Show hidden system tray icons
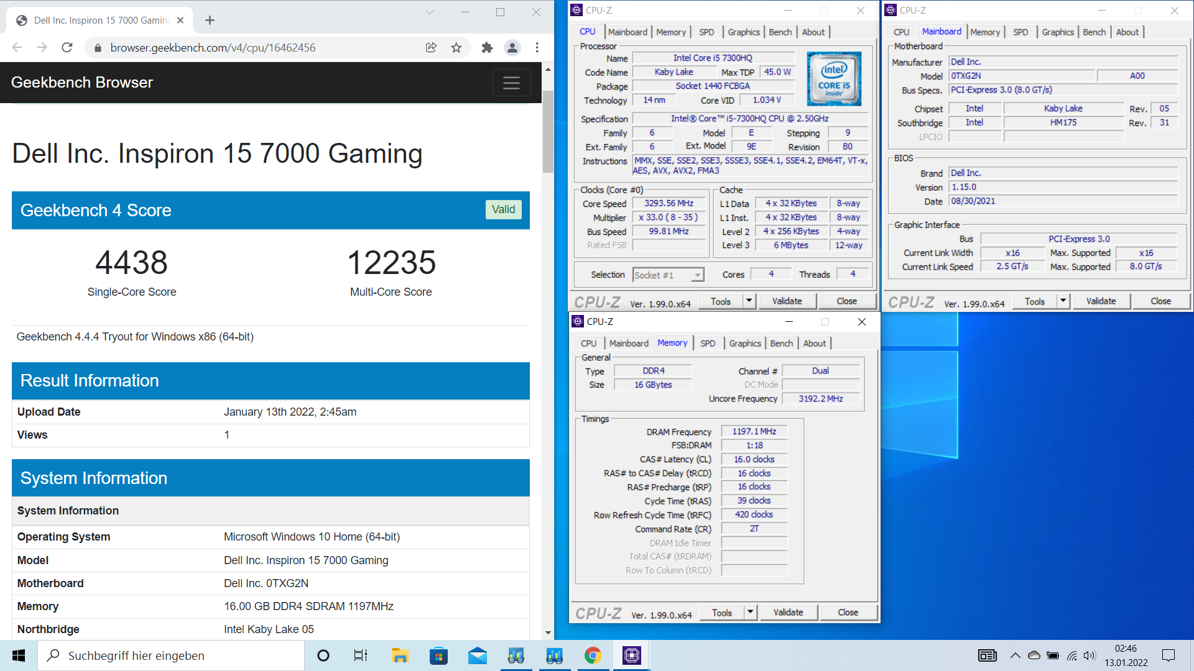Viewport: 1194px width, 671px height. coord(1015,655)
